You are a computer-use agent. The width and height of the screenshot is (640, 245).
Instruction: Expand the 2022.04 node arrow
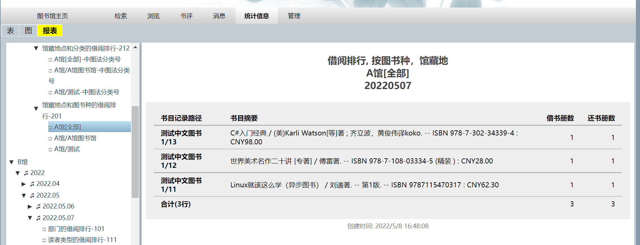pos(24,184)
